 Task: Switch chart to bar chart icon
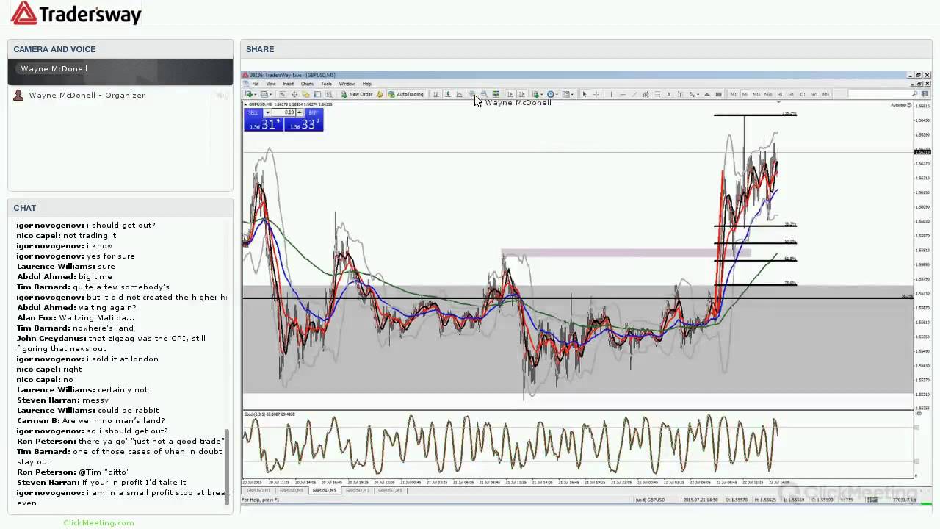(435, 94)
